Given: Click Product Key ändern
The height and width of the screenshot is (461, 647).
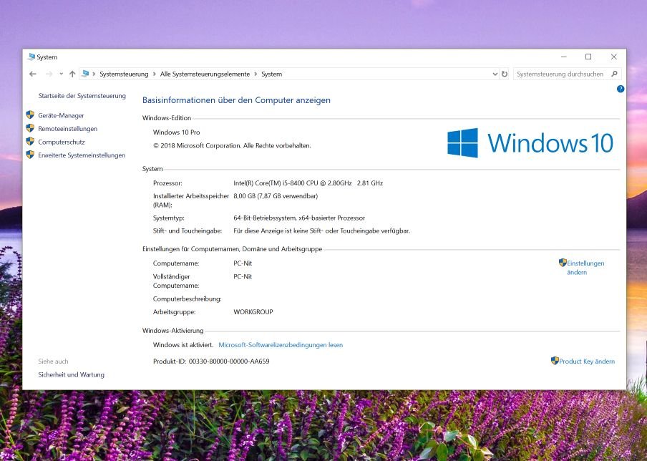Looking at the screenshot, I should pos(586,361).
